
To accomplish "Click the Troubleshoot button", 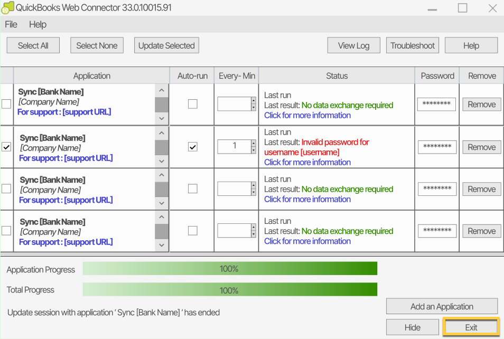I will tap(413, 45).
